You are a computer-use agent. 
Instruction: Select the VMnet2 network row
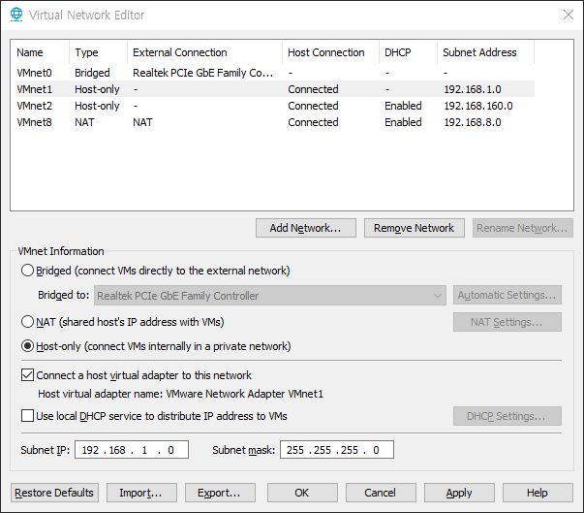275,106
